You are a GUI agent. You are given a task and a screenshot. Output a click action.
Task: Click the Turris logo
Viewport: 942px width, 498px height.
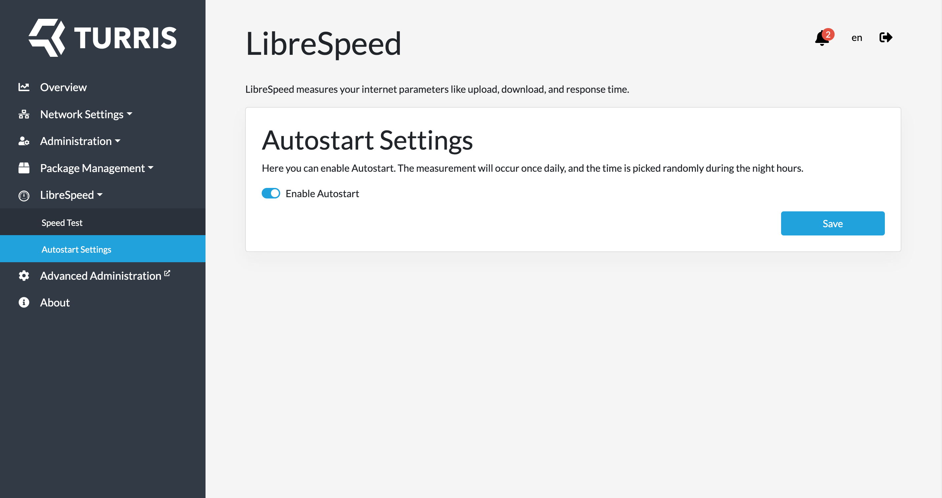(x=103, y=38)
